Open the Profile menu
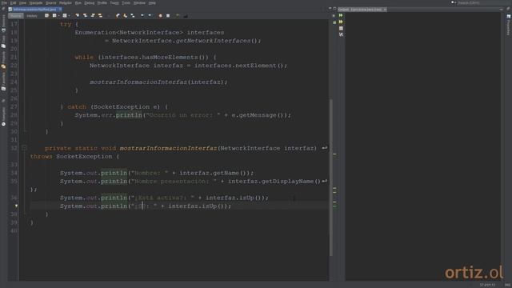Screen dimensions: 512x288 tap(102, 3)
